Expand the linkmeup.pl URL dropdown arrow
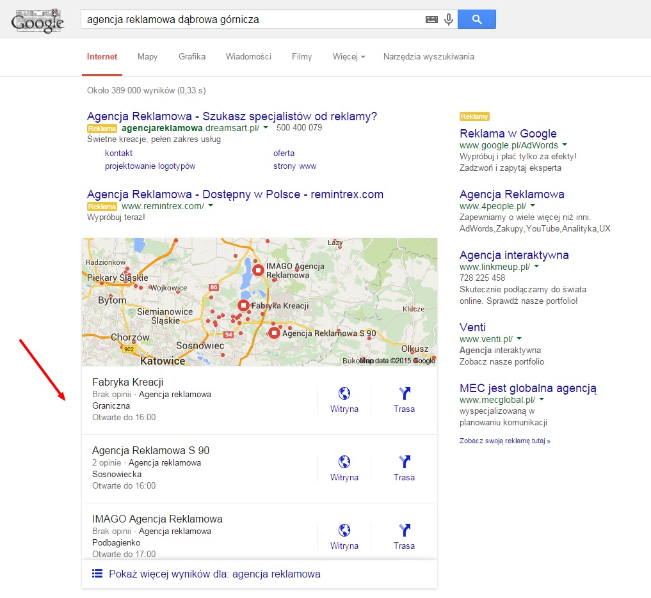Screen dimensions: 651x598 [x=536, y=266]
